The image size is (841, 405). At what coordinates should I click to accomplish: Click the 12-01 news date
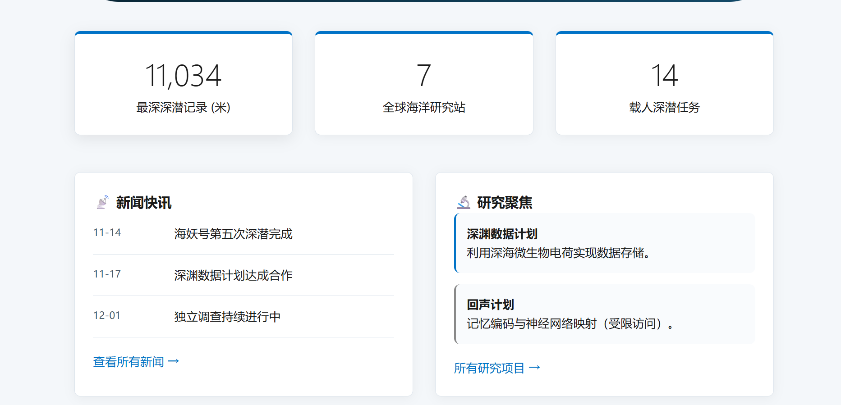point(107,315)
